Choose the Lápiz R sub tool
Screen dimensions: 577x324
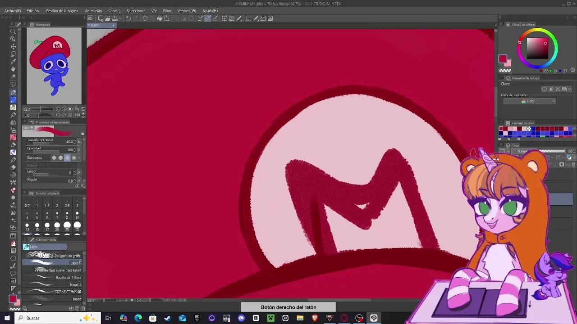point(53,263)
